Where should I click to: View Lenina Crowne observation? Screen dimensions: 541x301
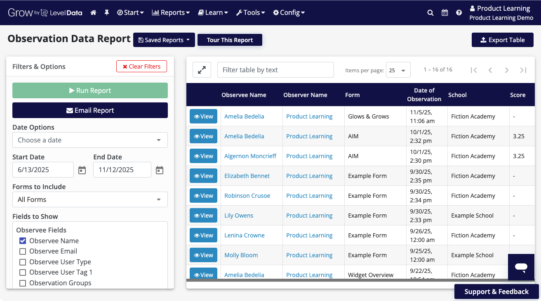pos(203,235)
